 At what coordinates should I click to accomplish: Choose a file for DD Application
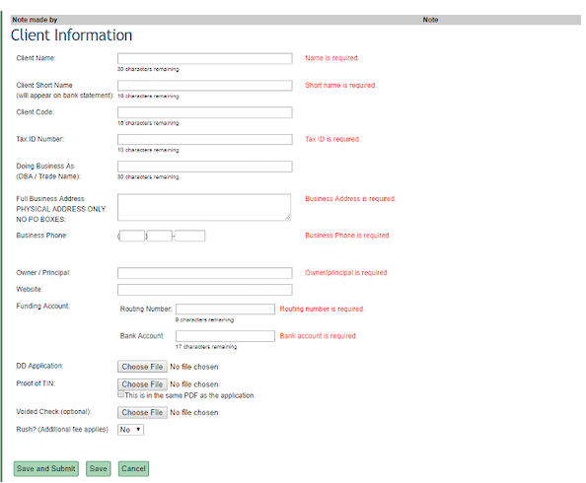(x=142, y=367)
